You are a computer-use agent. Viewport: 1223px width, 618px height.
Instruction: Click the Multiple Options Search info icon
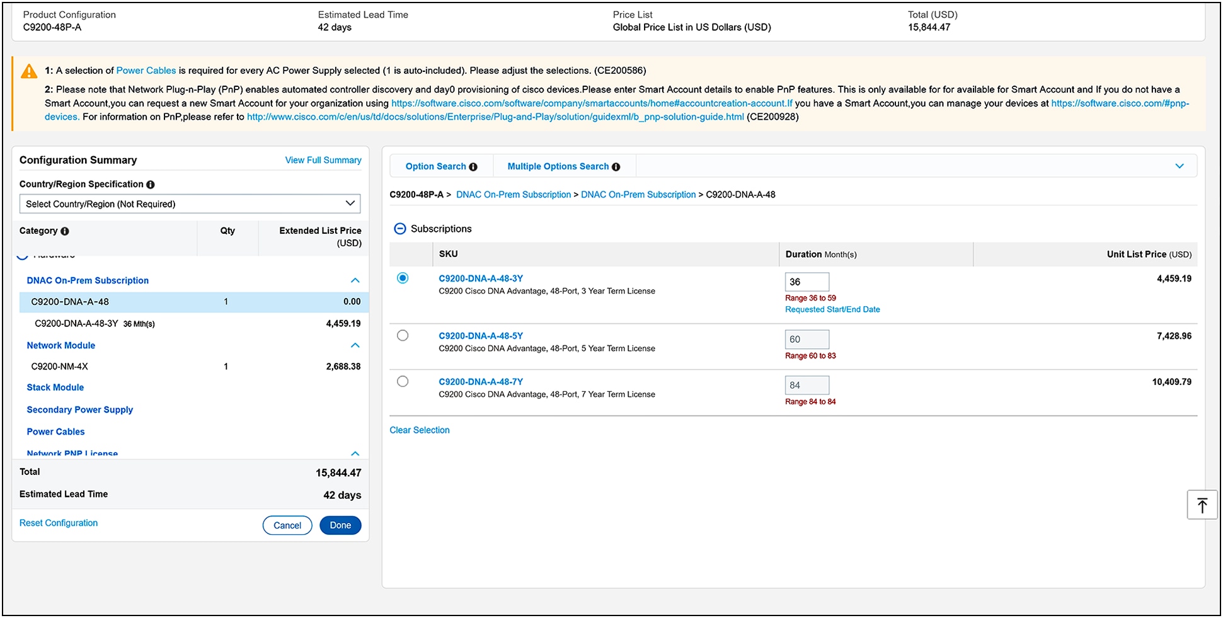[616, 167]
